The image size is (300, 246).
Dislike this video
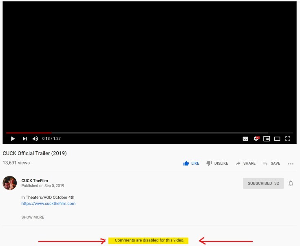coord(217,163)
